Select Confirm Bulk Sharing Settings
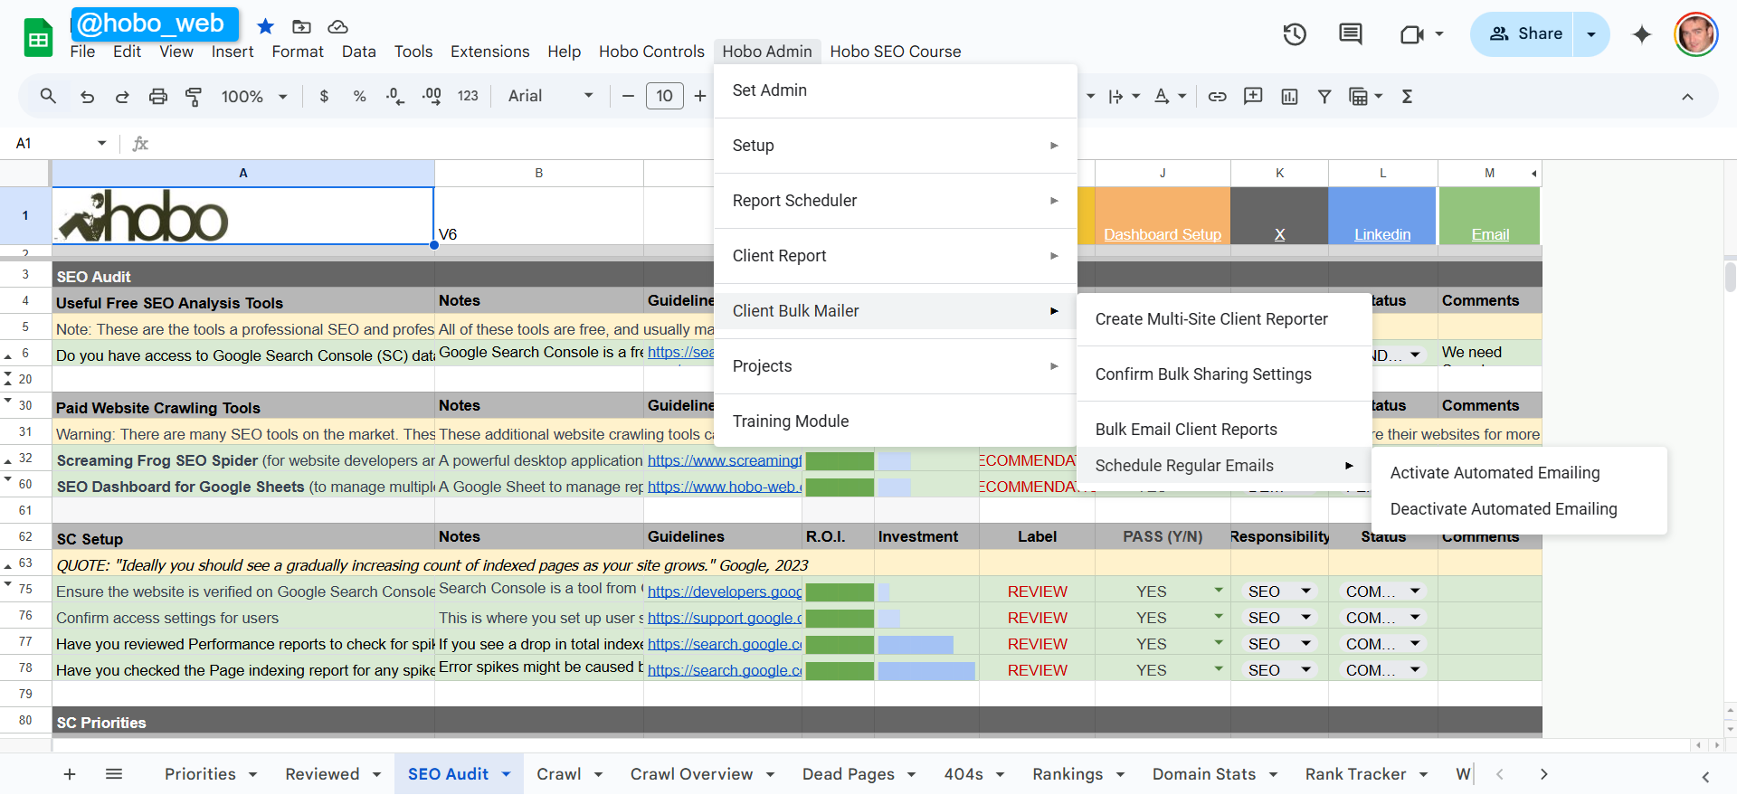This screenshot has width=1737, height=795. click(1224, 374)
